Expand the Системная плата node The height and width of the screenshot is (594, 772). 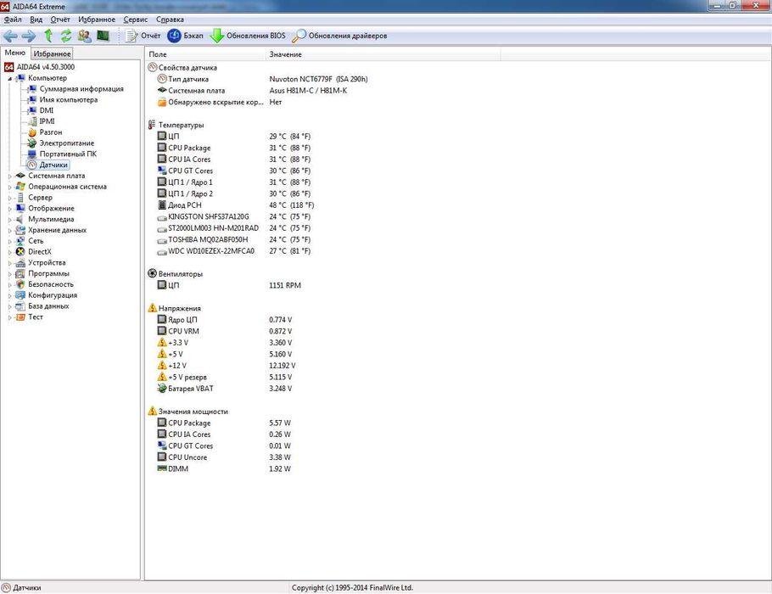(x=10, y=176)
